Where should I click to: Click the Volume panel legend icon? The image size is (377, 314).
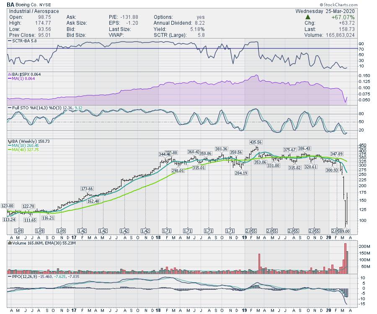(x=8, y=242)
